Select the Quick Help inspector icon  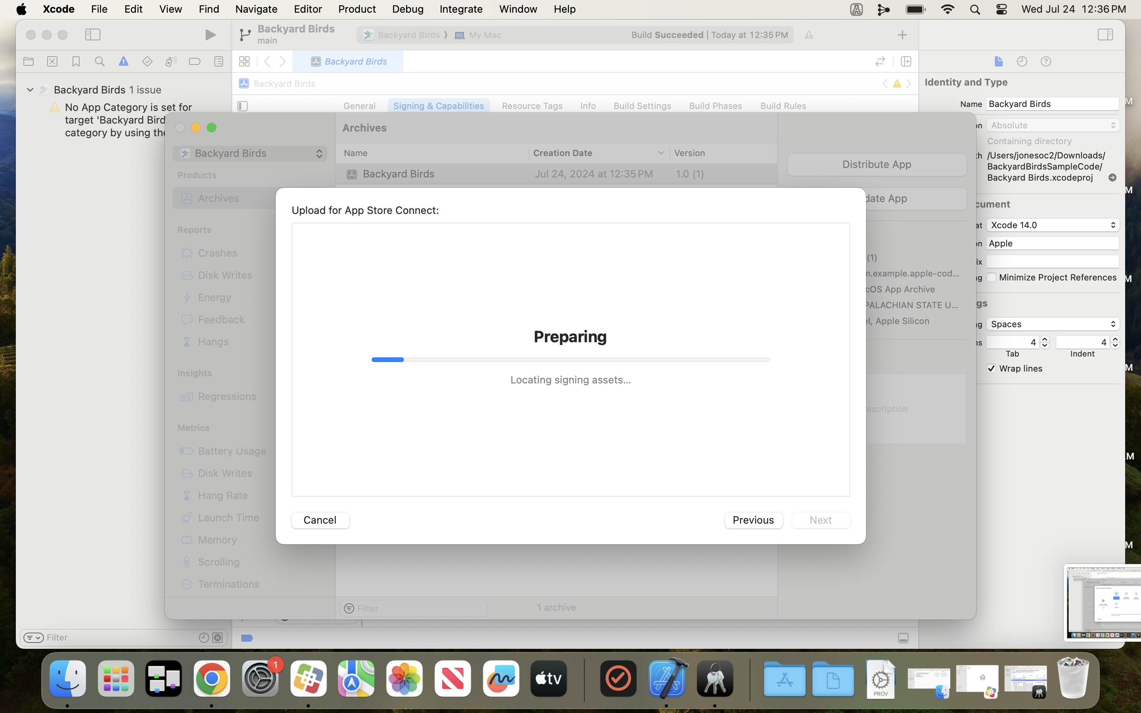(x=1046, y=61)
